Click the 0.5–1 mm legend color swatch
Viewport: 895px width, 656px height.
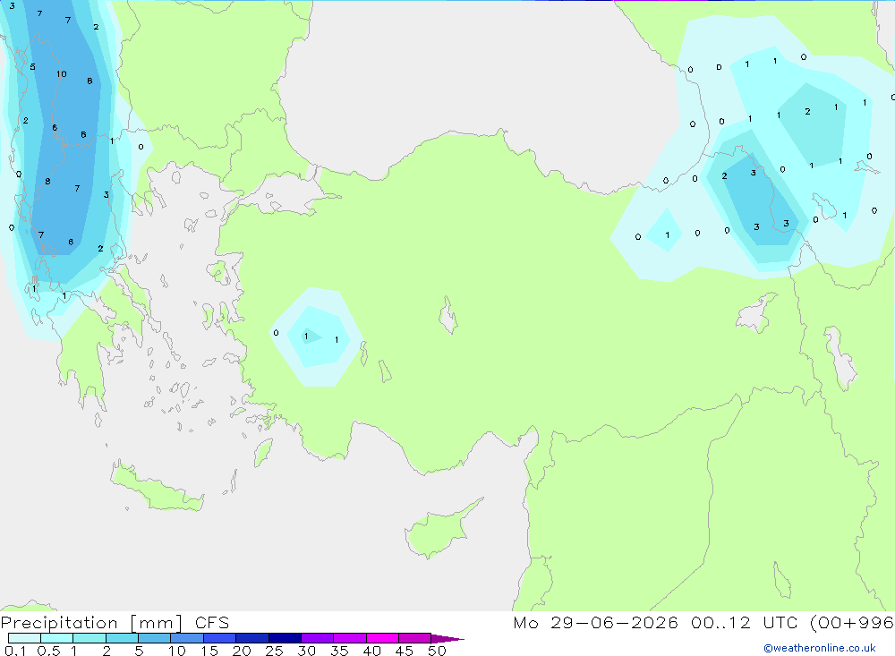click(x=56, y=638)
